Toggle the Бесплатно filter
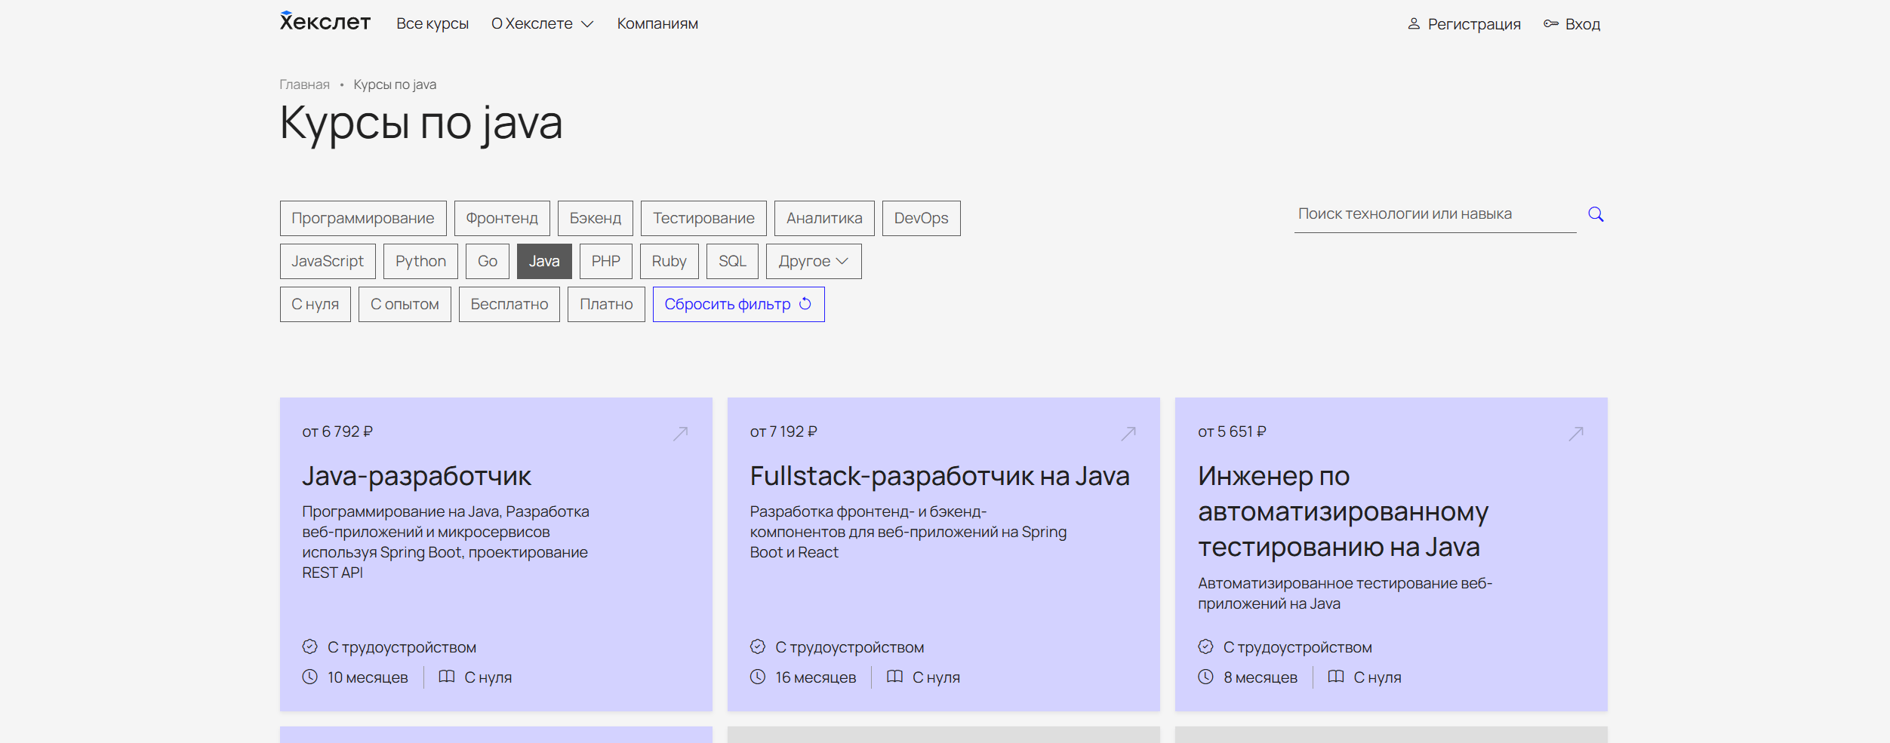Image resolution: width=1890 pixels, height=743 pixels. click(x=509, y=304)
